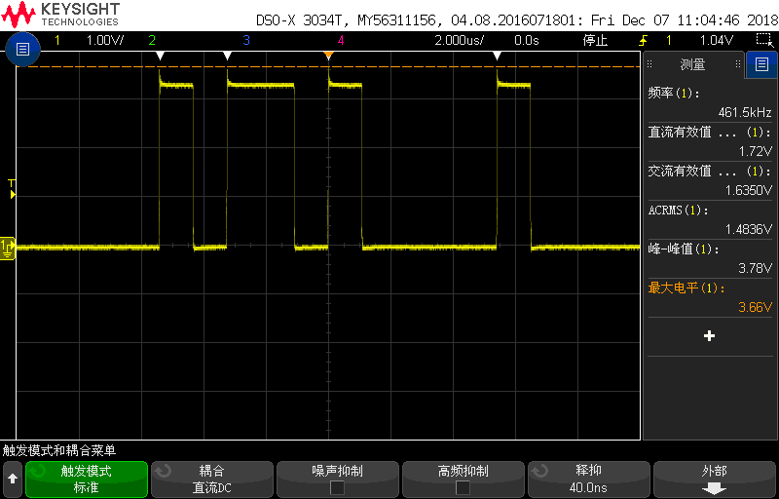Click the 3.78V peak-to-peak value
779x499 pixels.
pos(756,268)
